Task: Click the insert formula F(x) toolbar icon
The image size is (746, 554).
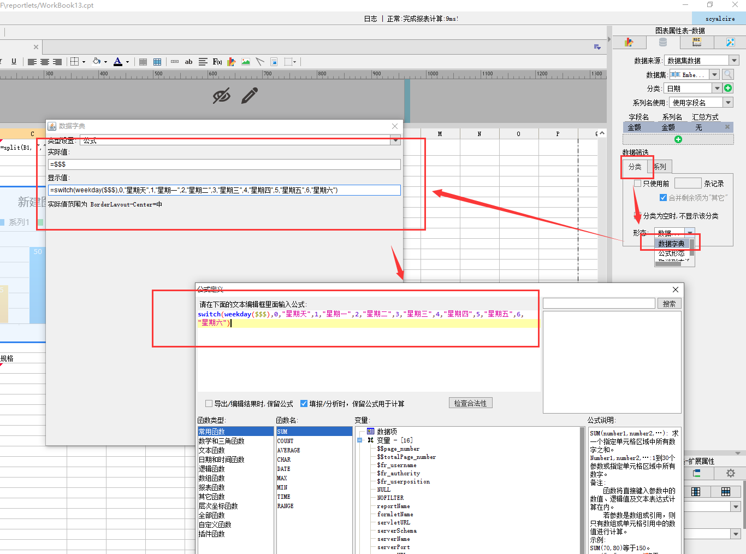Action: click(x=217, y=62)
